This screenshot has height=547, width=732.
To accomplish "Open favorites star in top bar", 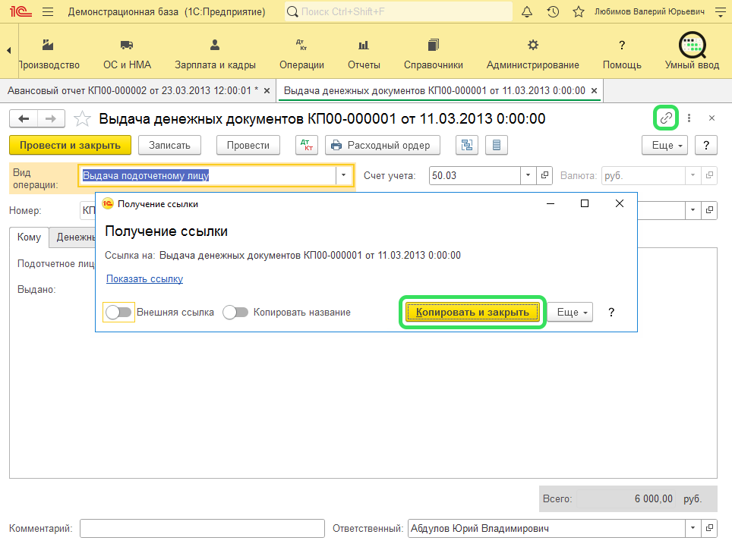I will pyautogui.click(x=579, y=11).
